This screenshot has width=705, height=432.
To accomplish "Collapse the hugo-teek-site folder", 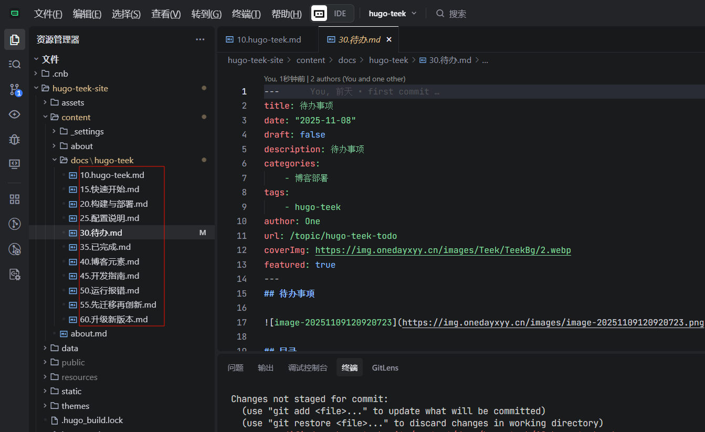I will tap(80, 88).
